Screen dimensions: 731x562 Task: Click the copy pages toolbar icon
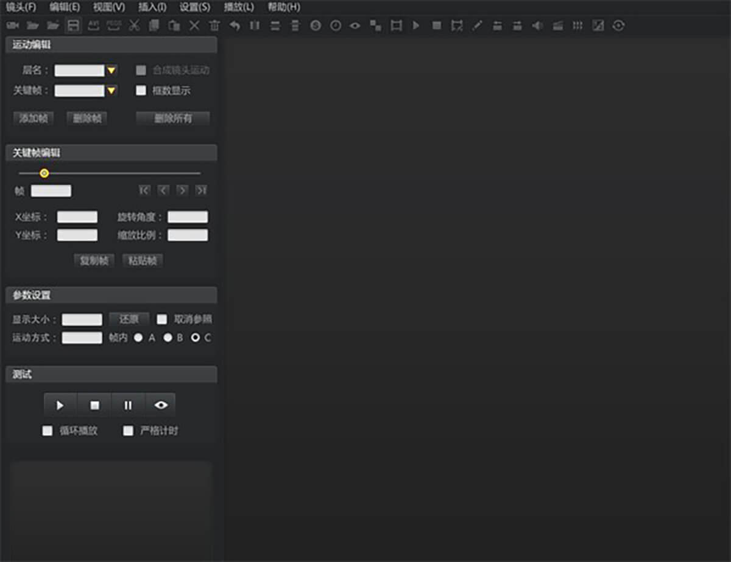pos(154,26)
